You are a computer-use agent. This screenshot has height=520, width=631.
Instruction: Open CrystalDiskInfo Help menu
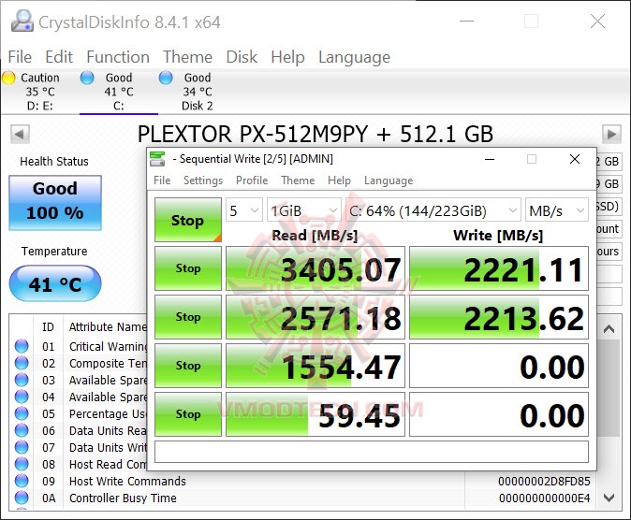tap(287, 57)
